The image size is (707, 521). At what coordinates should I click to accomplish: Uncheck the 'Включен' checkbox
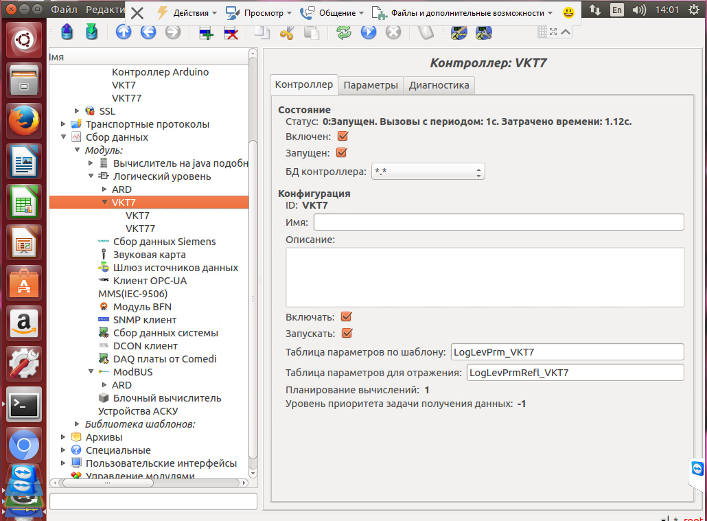tap(343, 137)
